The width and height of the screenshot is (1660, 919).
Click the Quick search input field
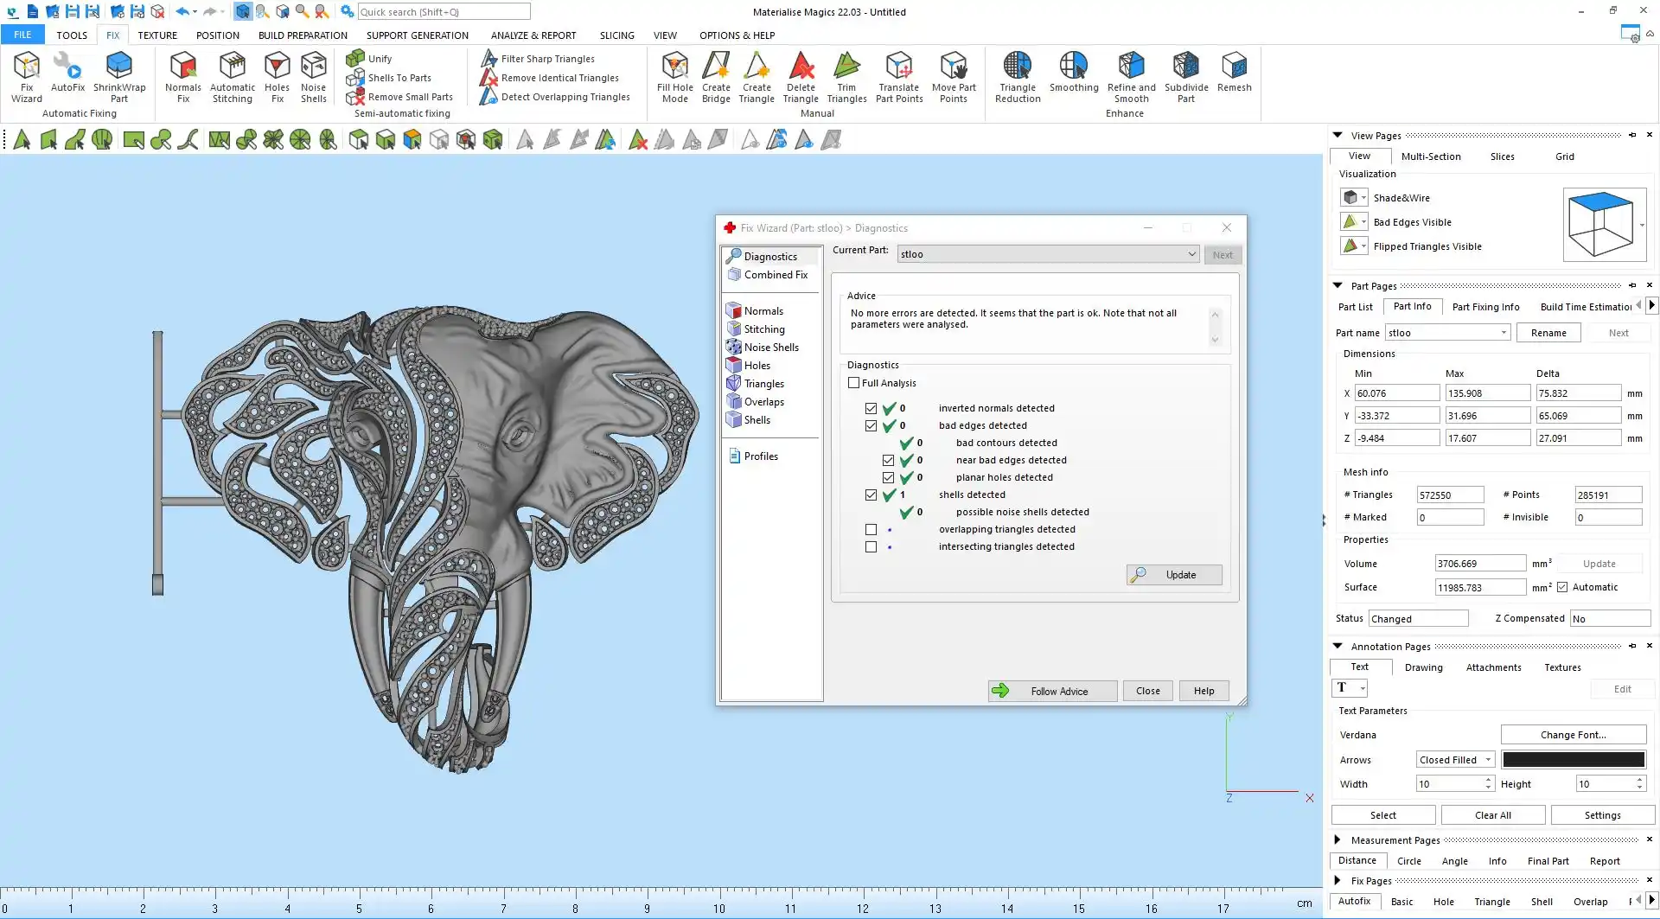coord(444,12)
